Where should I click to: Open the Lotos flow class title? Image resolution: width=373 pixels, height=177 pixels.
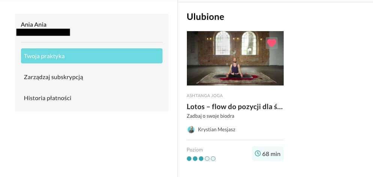point(235,106)
